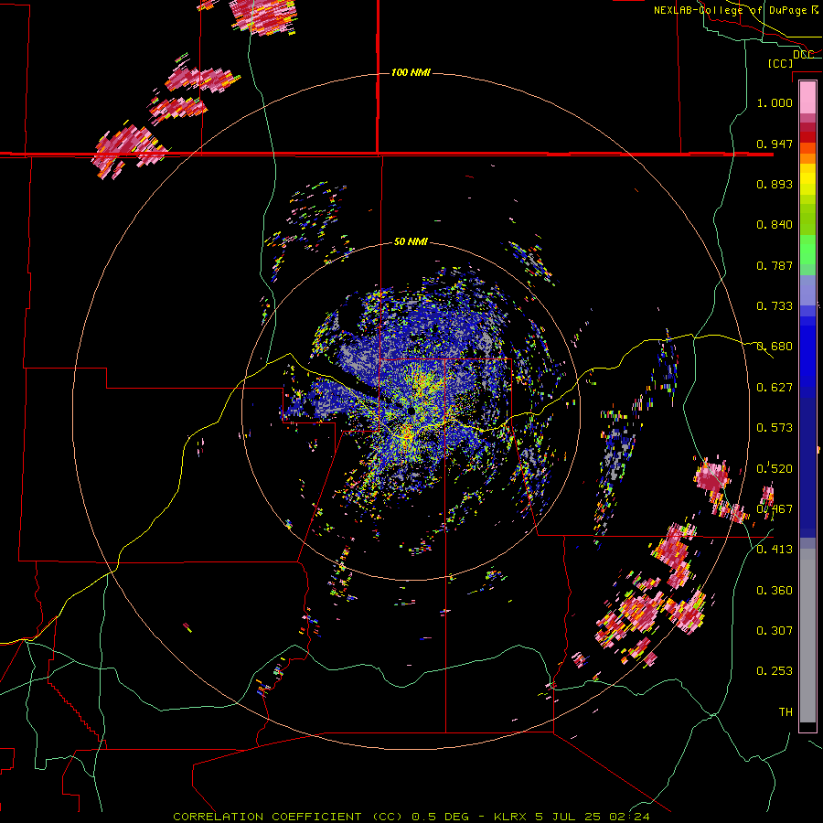The height and width of the screenshot is (823, 823).
Task: Click the 0.573 color scale label
Action: 775,428
